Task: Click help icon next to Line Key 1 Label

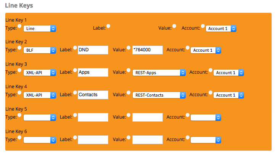Action: [108, 26]
